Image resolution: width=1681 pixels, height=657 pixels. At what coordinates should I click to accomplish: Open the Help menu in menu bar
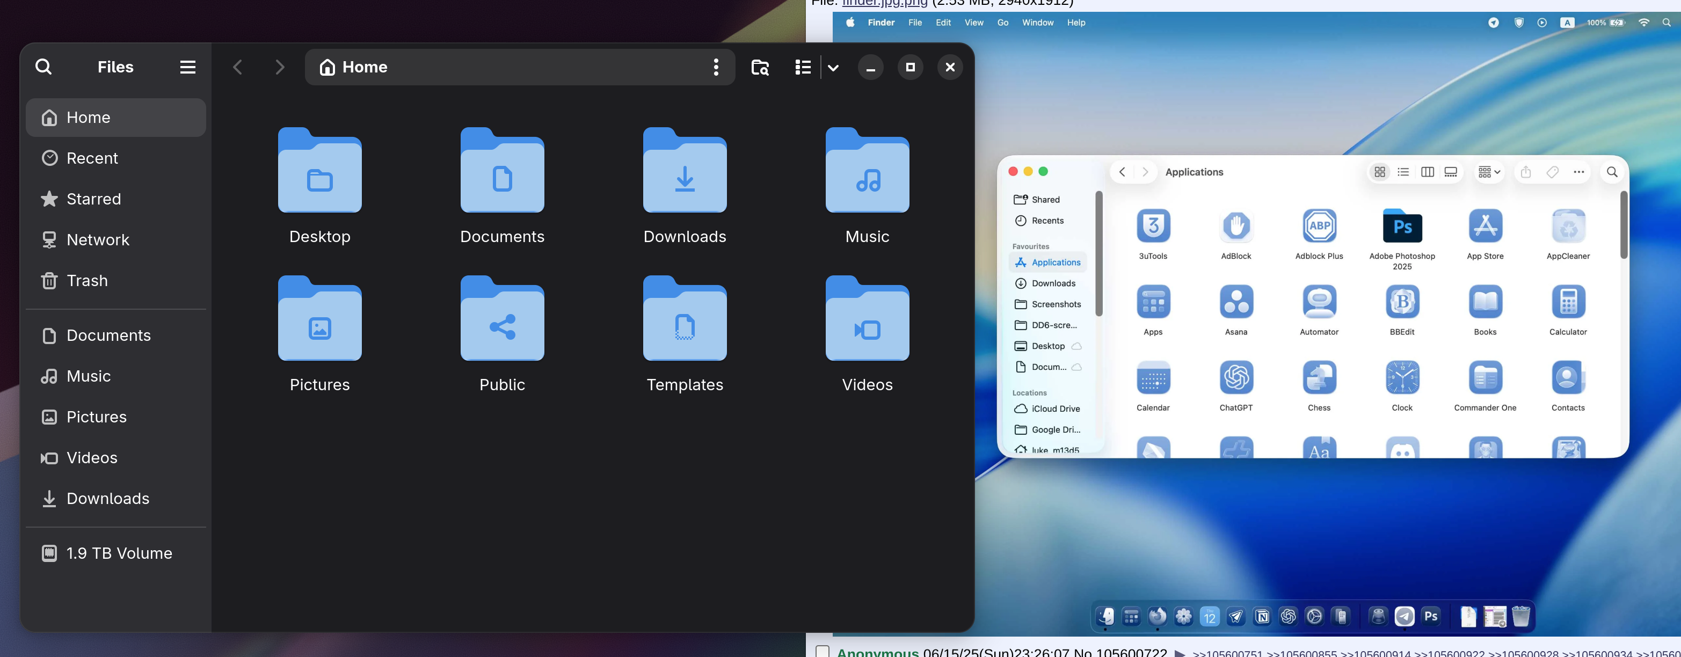point(1076,23)
